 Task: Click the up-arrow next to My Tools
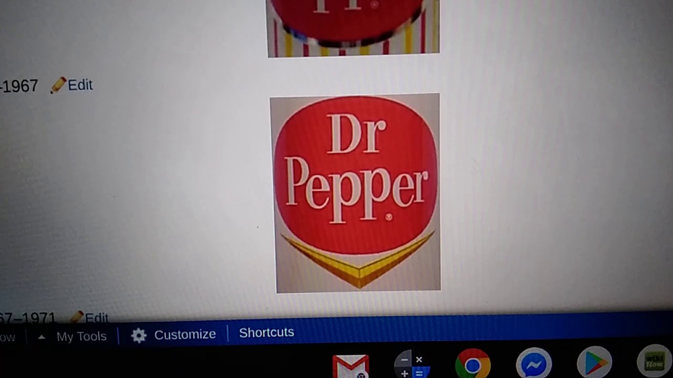coord(42,337)
